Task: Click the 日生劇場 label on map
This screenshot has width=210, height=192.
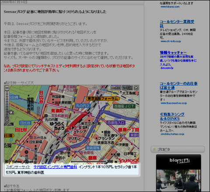Action: coord(36,142)
